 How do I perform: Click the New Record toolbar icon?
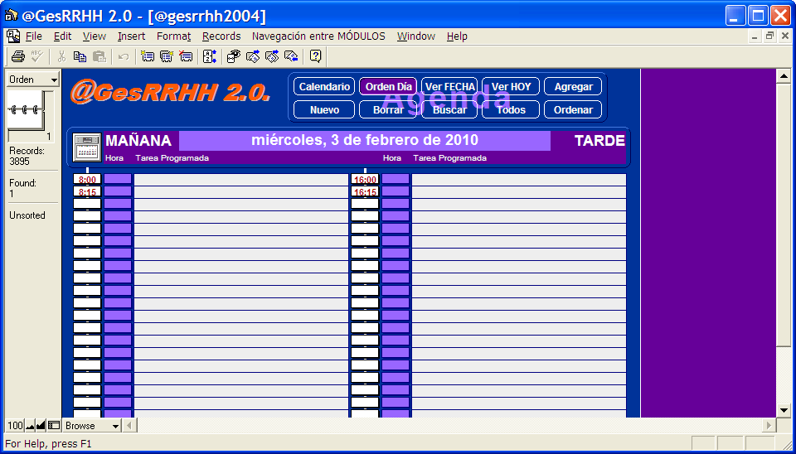click(148, 56)
